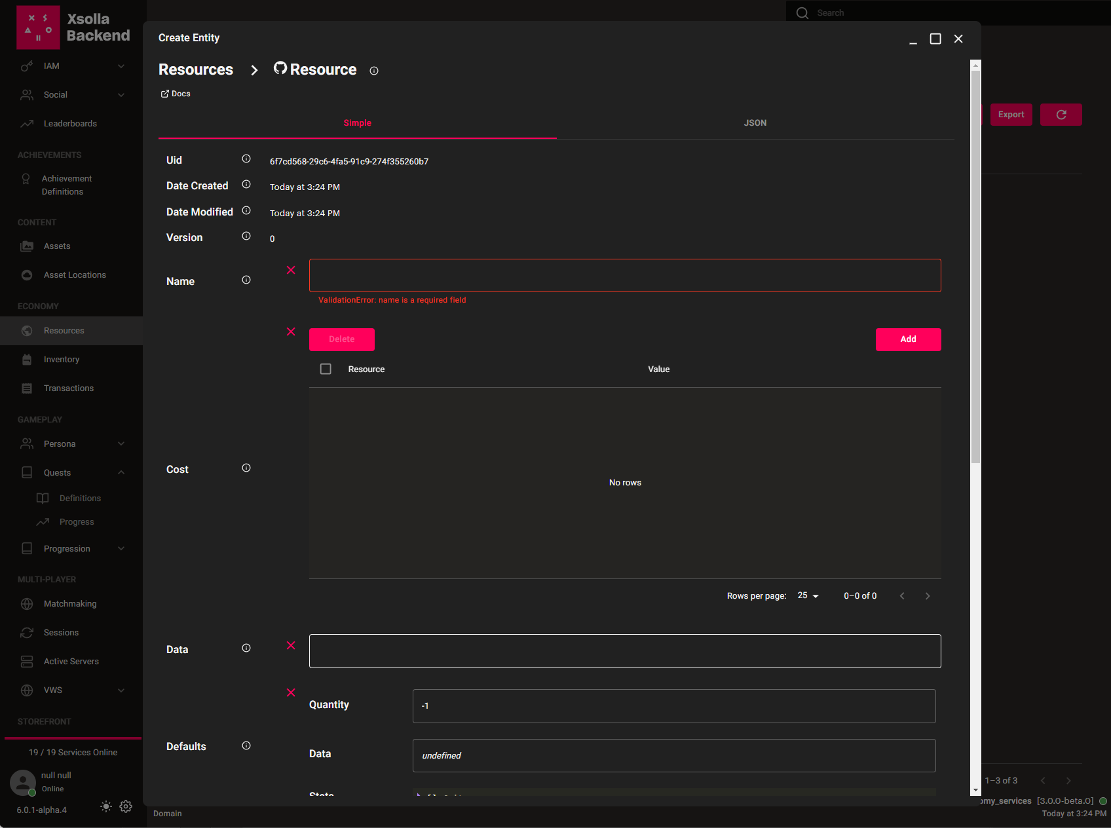
Task: Click the Quantity input field
Action: 674,706
